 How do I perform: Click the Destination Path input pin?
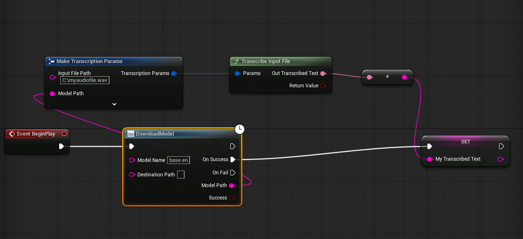click(x=132, y=175)
